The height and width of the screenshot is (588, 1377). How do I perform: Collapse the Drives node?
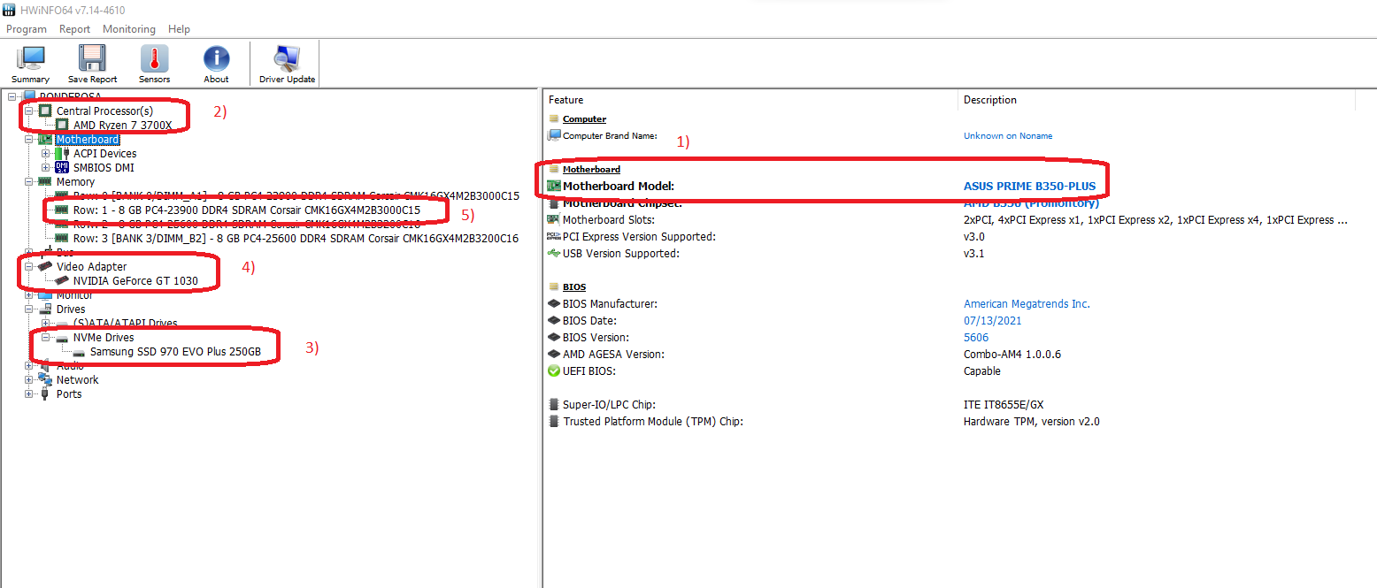[x=28, y=309]
